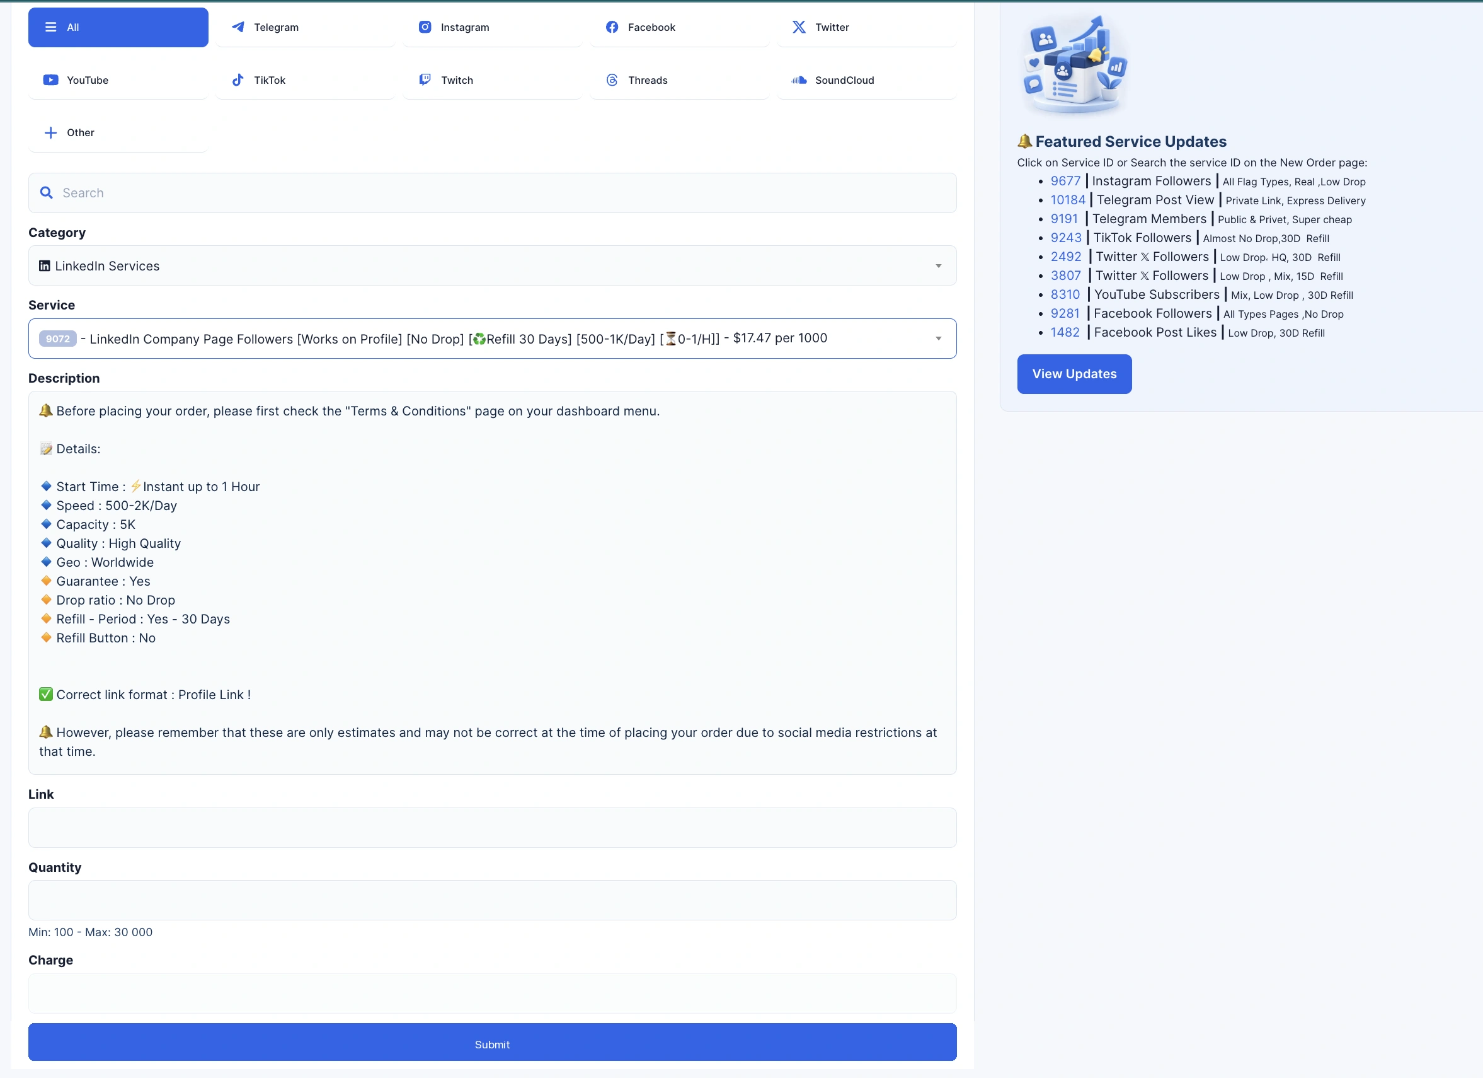Image resolution: width=1483 pixels, height=1078 pixels.
Task: Click the Facebook logo icon
Action: (x=612, y=27)
